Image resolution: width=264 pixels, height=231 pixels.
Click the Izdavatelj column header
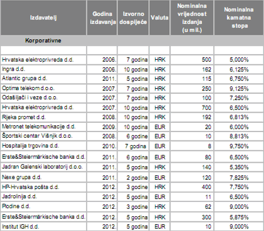[x=43, y=18]
